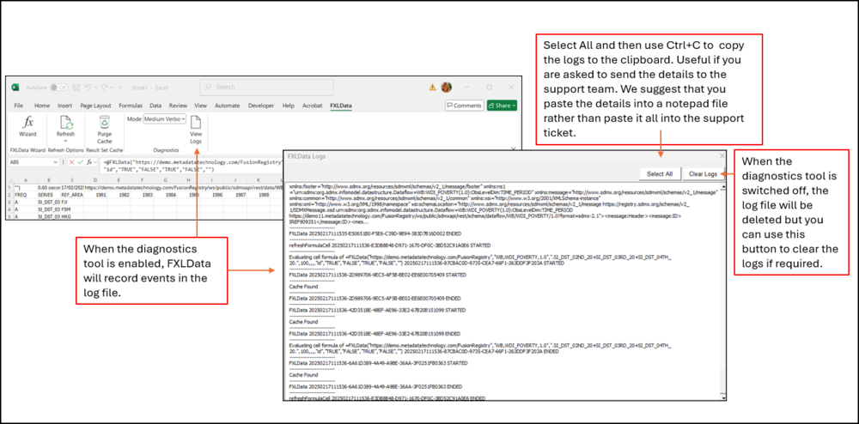Toggle the AutoSave switch
859x424 pixels.
click(x=59, y=87)
